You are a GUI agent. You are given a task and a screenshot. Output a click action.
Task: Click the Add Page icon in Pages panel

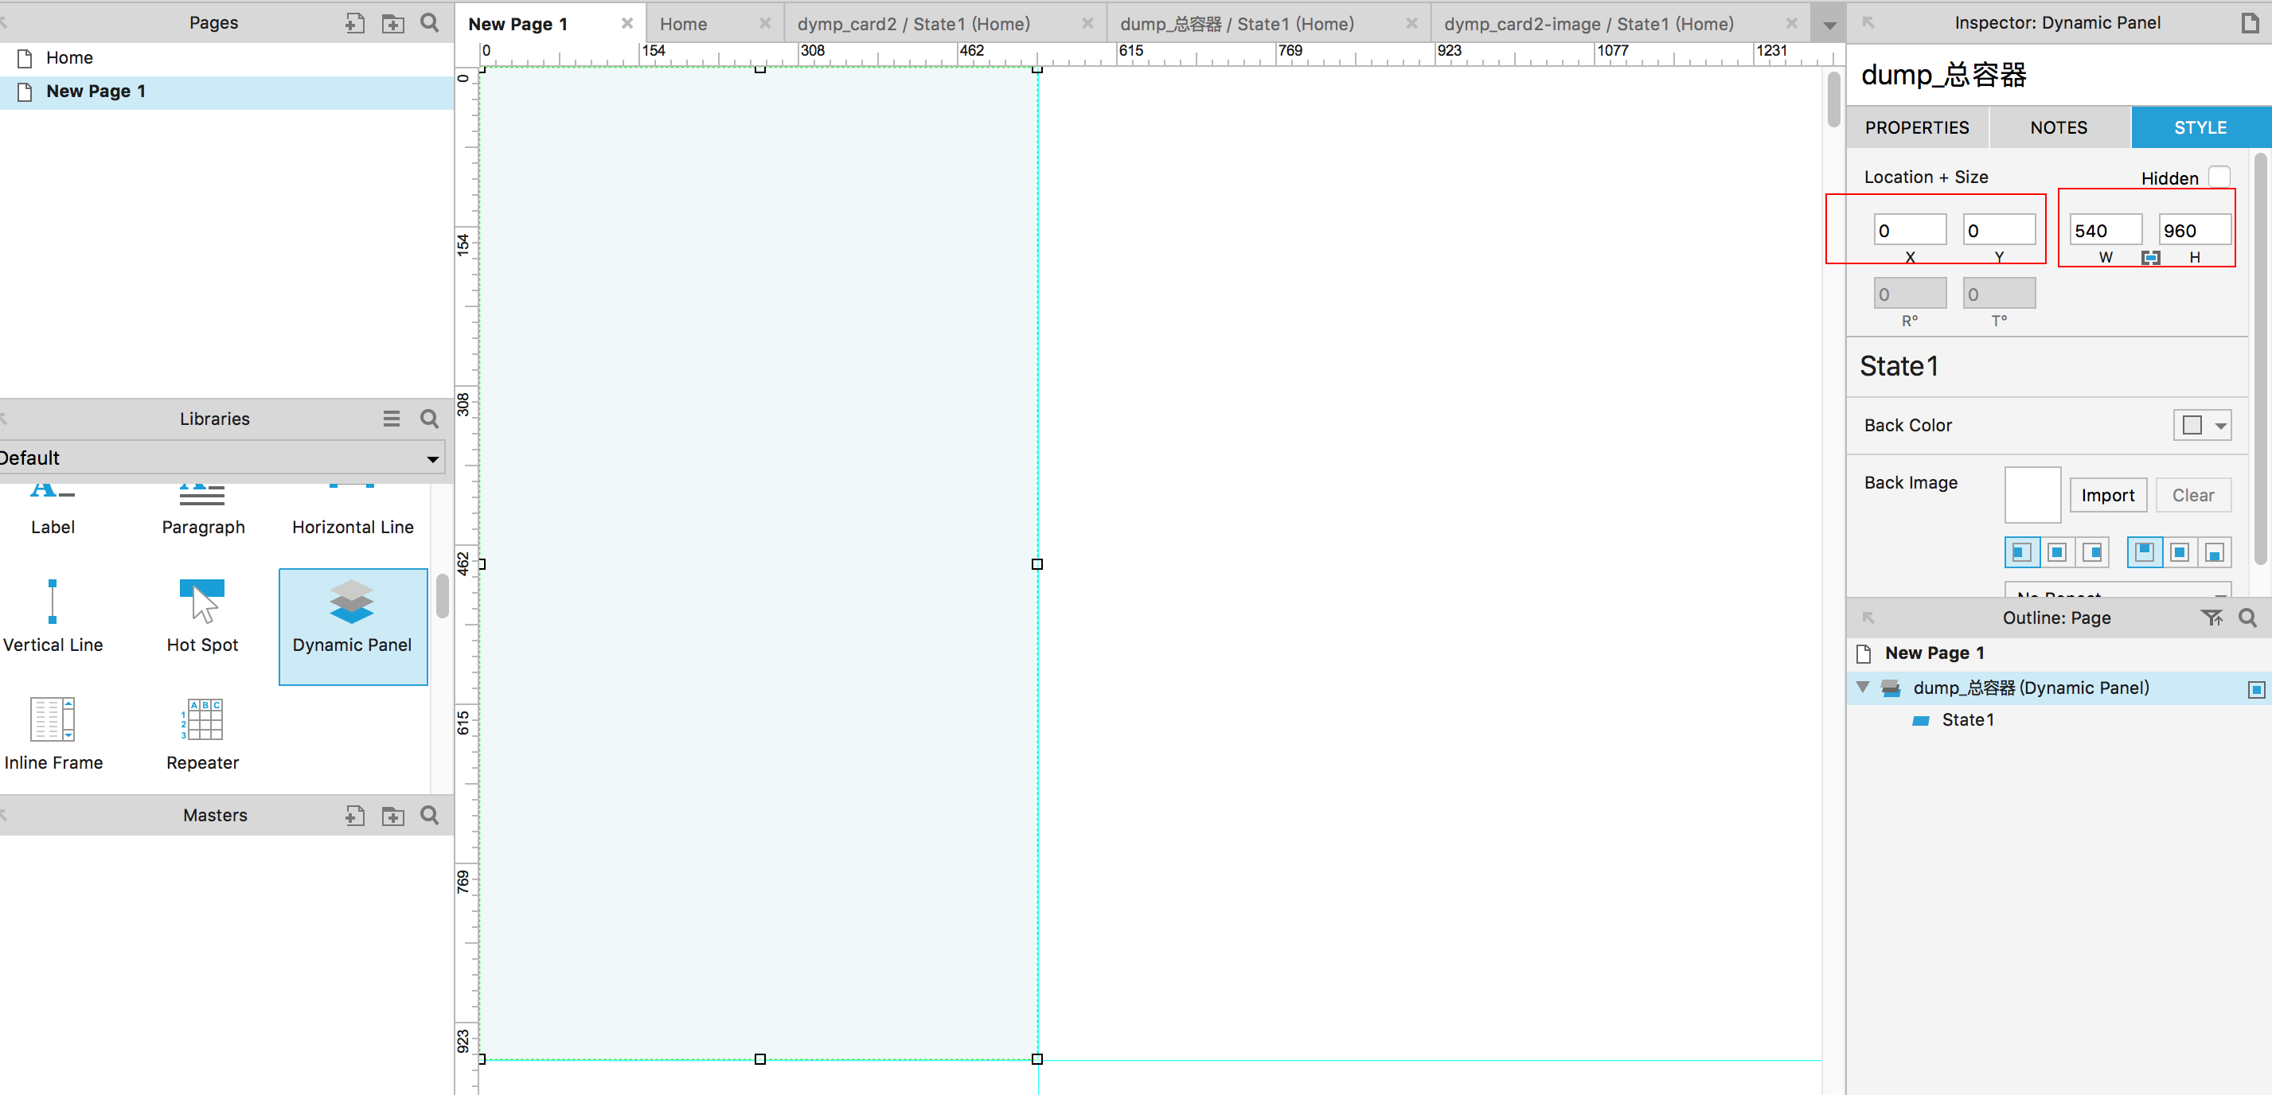click(x=354, y=23)
